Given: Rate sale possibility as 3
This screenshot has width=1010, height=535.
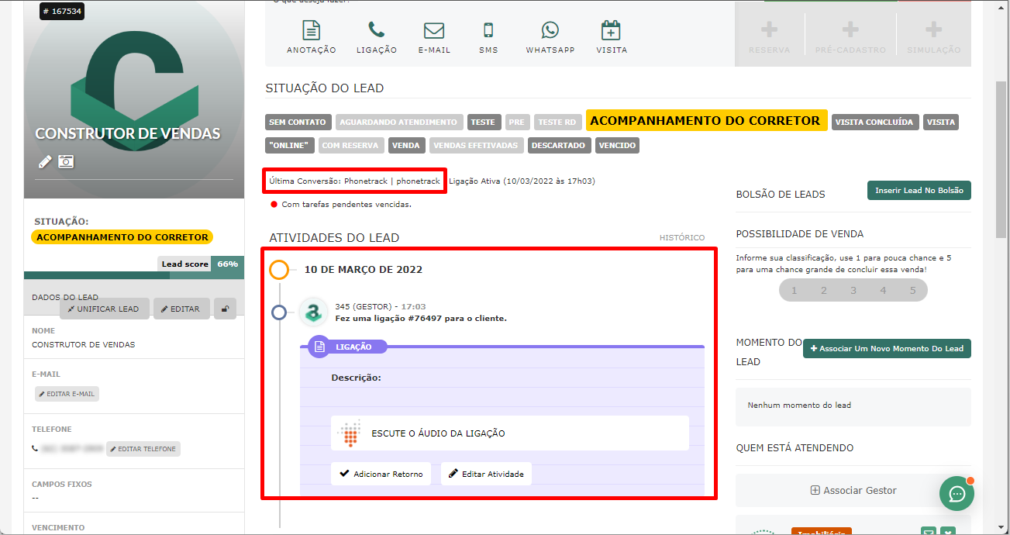Looking at the screenshot, I should tap(853, 290).
